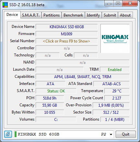Click the Kingmax logo image

(115, 39)
